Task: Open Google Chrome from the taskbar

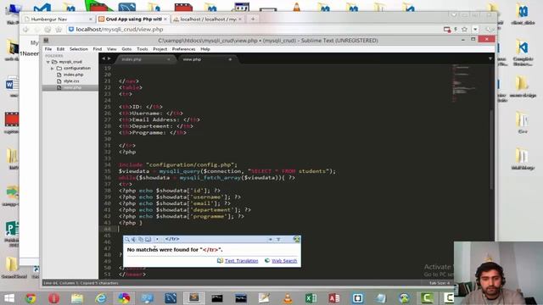Action: (x=31, y=298)
